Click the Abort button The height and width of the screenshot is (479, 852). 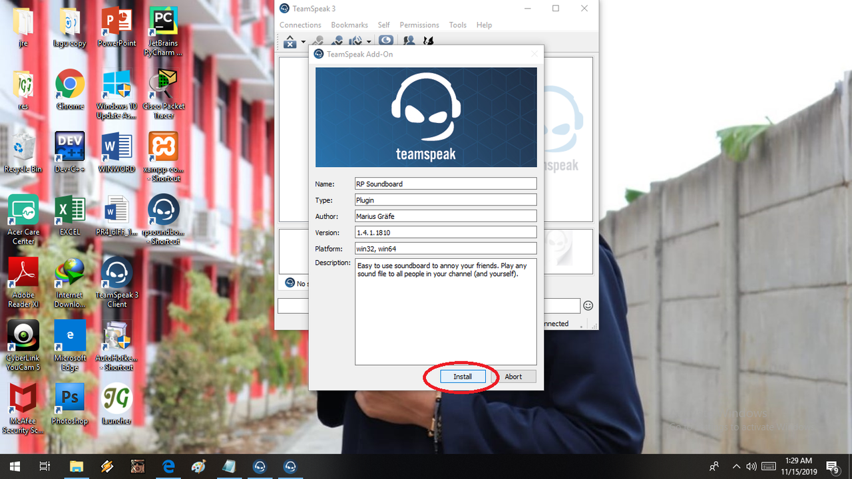click(513, 377)
